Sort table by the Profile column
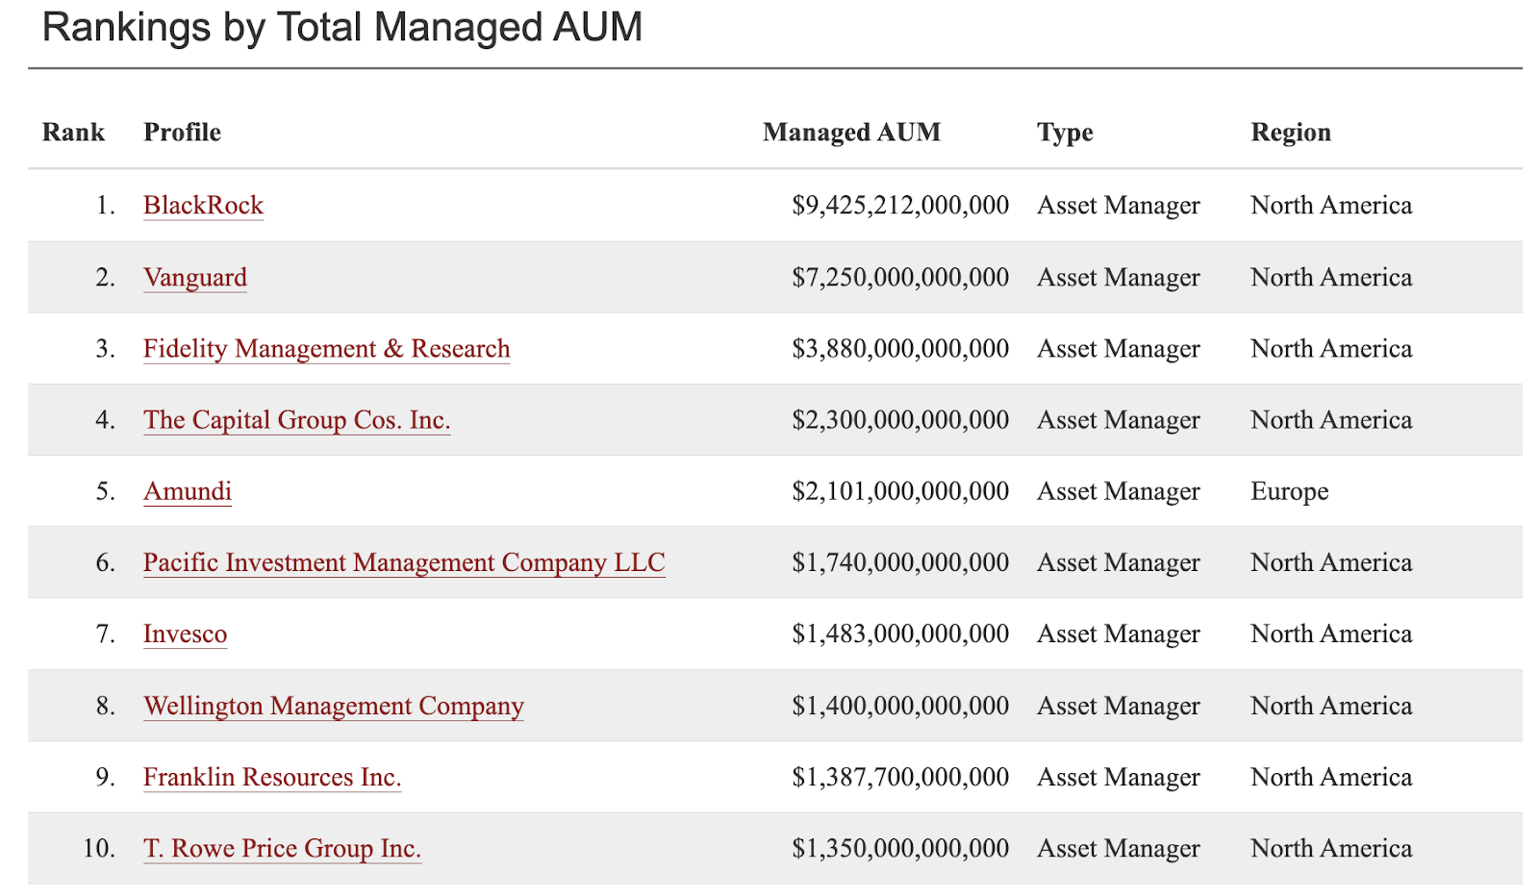1539x896 pixels. point(182,132)
